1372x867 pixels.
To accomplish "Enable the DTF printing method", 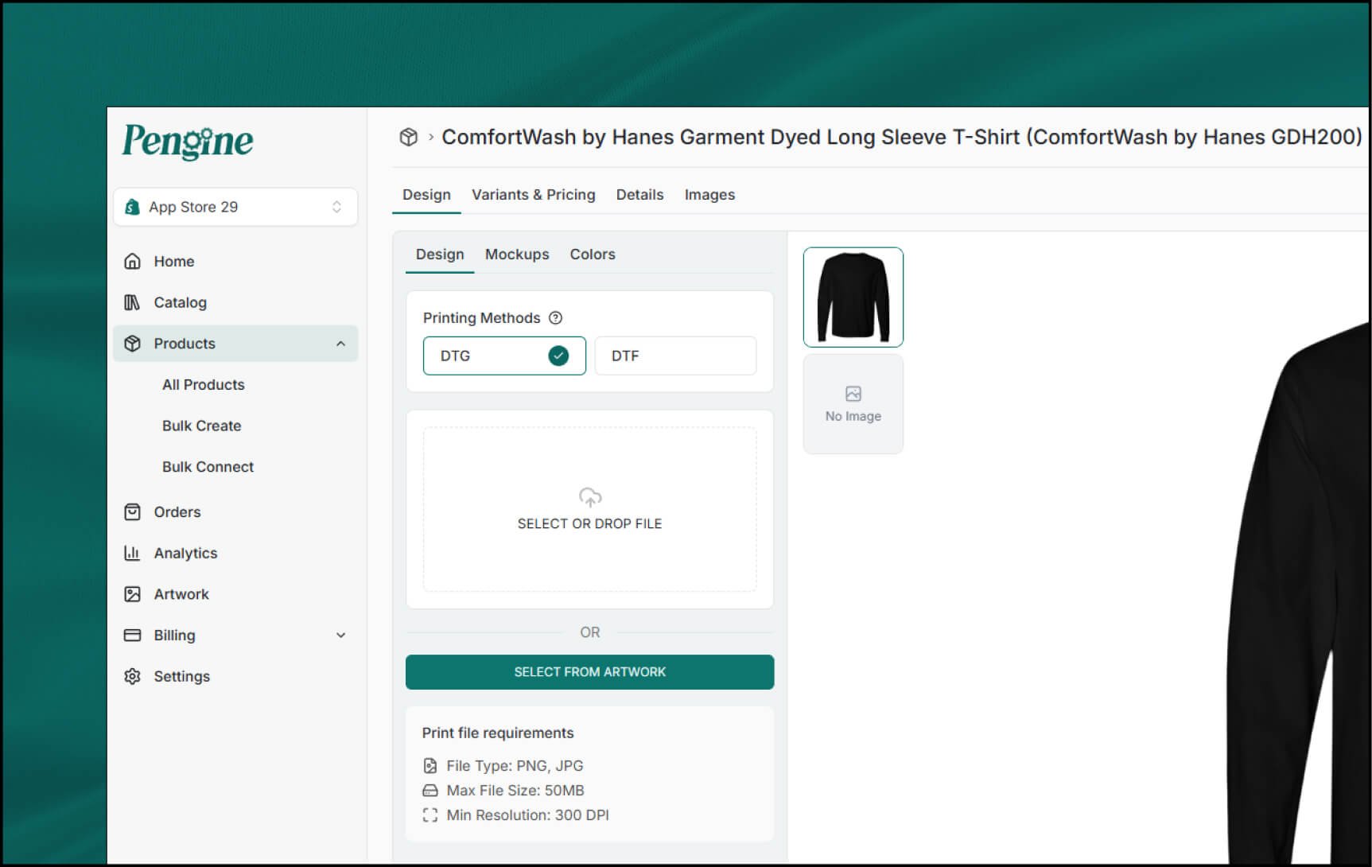I will tap(675, 356).
